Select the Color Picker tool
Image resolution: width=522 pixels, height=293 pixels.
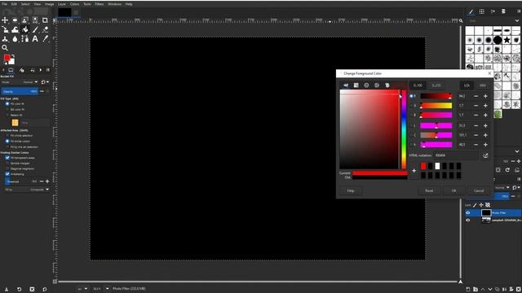point(45,39)
